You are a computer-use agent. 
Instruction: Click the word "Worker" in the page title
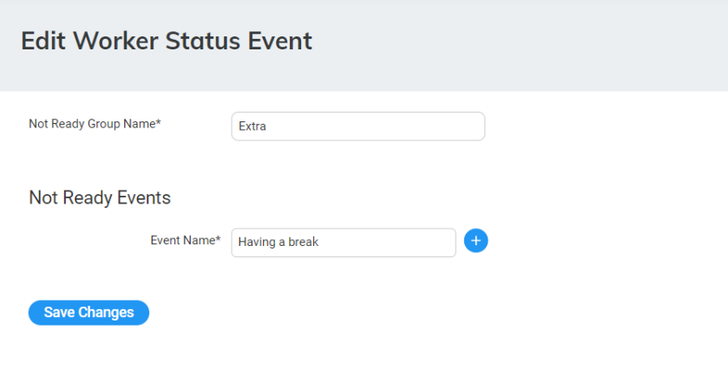[x=107, y=41]
